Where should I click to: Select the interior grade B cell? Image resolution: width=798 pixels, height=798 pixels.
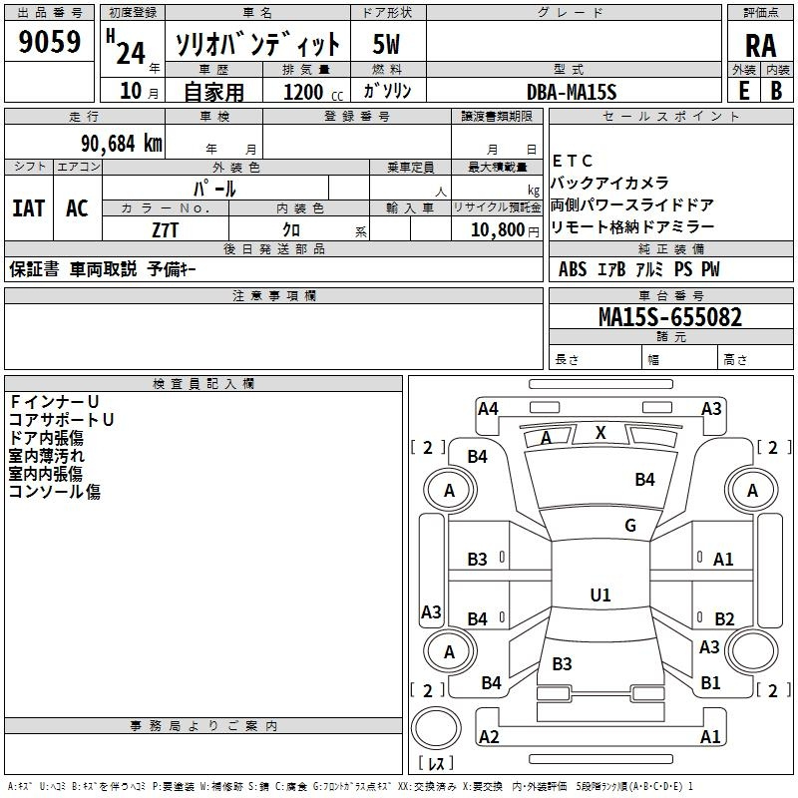tap(777, 91)
